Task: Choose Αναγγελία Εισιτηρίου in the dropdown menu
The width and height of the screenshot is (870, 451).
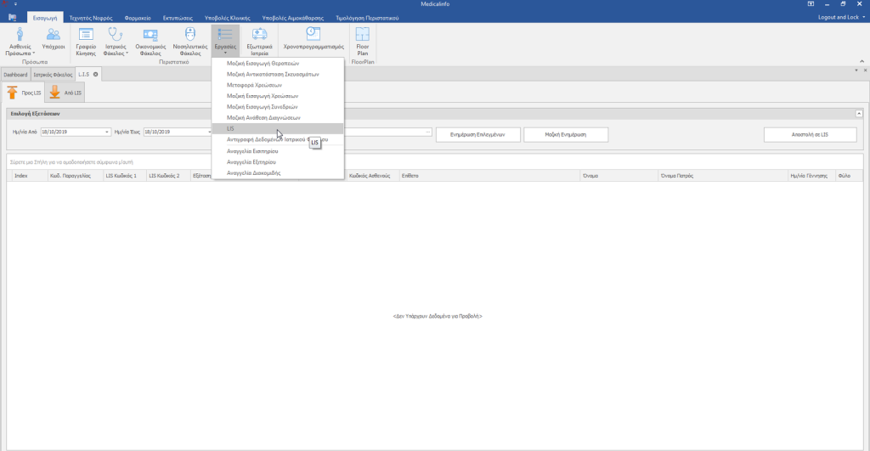Action: click(x=254, y=150)
